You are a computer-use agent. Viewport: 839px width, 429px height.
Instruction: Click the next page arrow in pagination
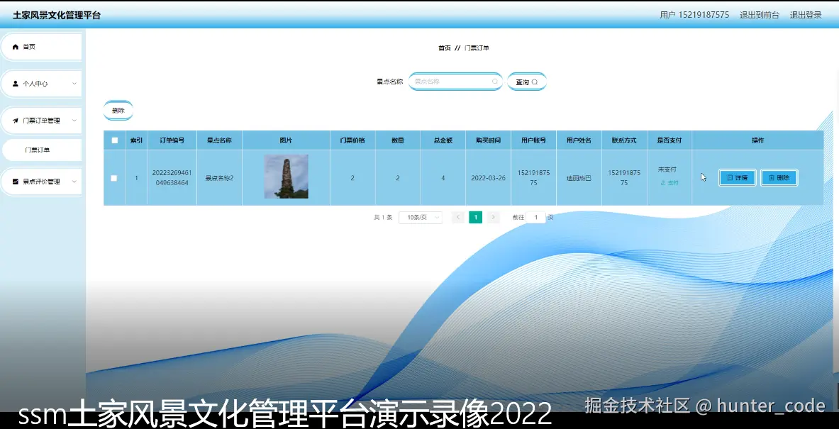494,217
